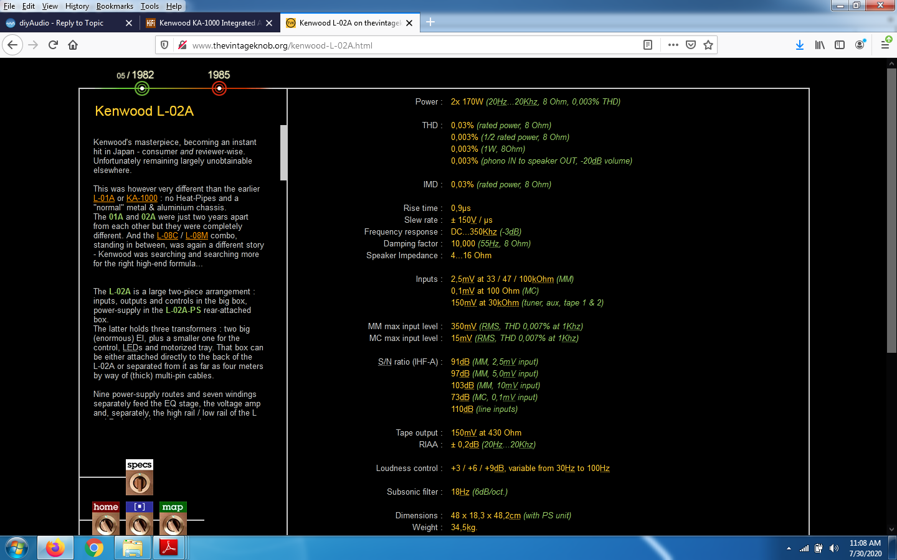
Task: Open the Edit menu
Action: point(29,6)
